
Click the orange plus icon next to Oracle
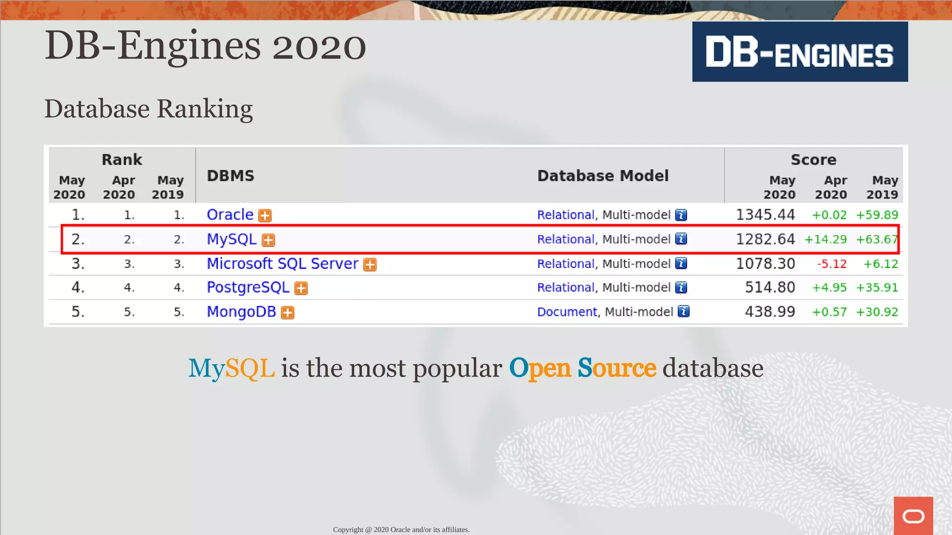265,215
